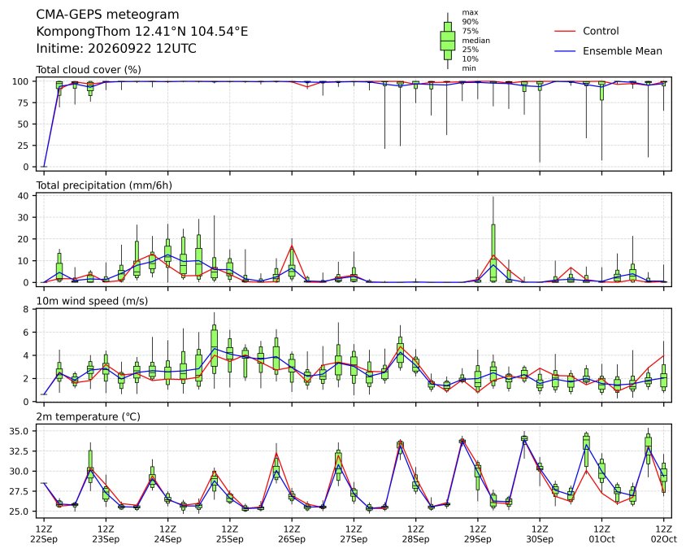Click the 12Z 28Sep axis tick label

415,533
